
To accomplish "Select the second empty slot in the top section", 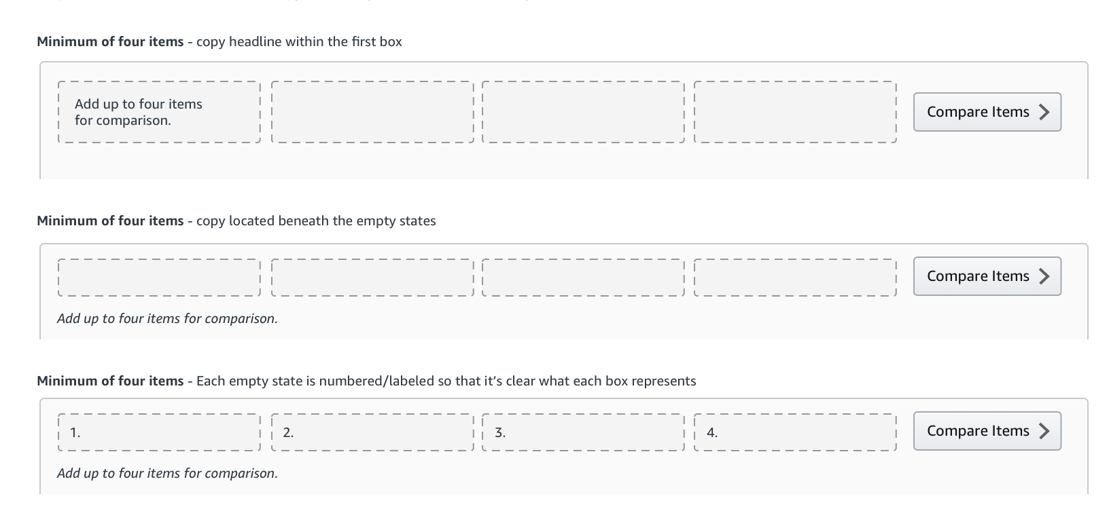I will point(372,112).
